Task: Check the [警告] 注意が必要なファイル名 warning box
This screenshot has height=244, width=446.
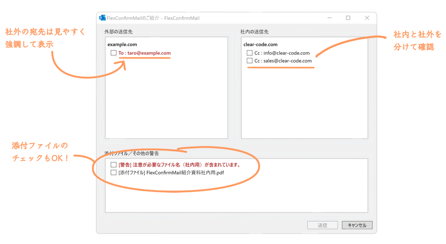Action: pos(113,164)
